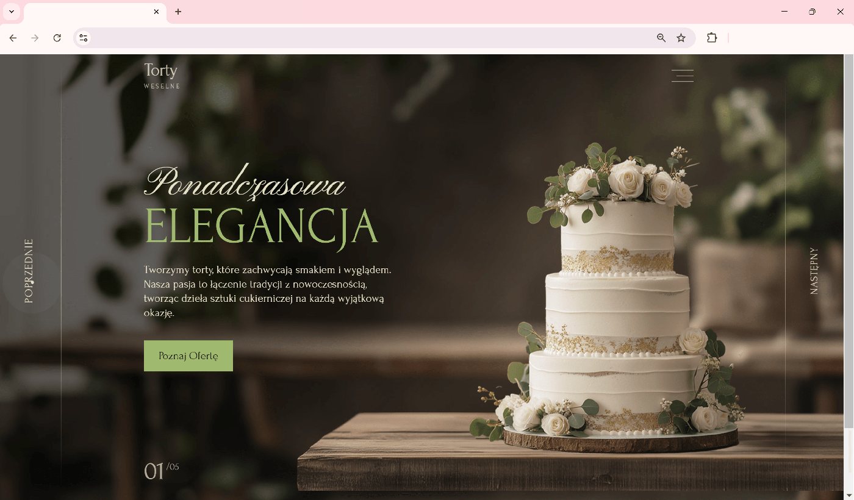
Task: Reload the page with the refresh icon
Action: point(57,38)
